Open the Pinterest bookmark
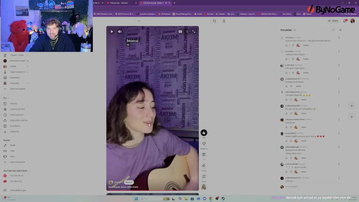This screenshot has width=359, height=202. pos(164,14)
